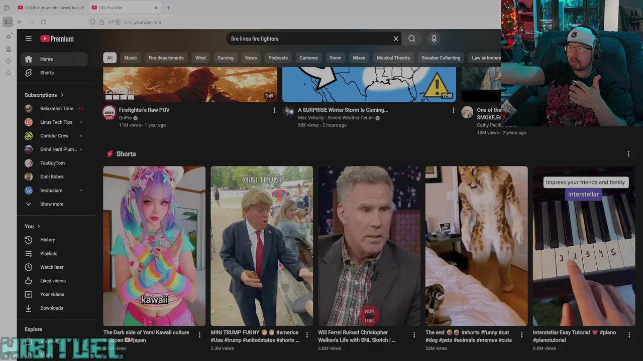643x361 pixels.
Task: Open options for the Yami Kawaii short
Action: click(x=199, y=335)
